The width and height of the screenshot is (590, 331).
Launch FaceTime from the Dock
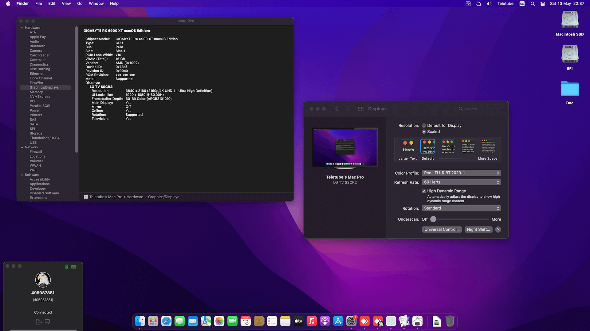point(232,321)
